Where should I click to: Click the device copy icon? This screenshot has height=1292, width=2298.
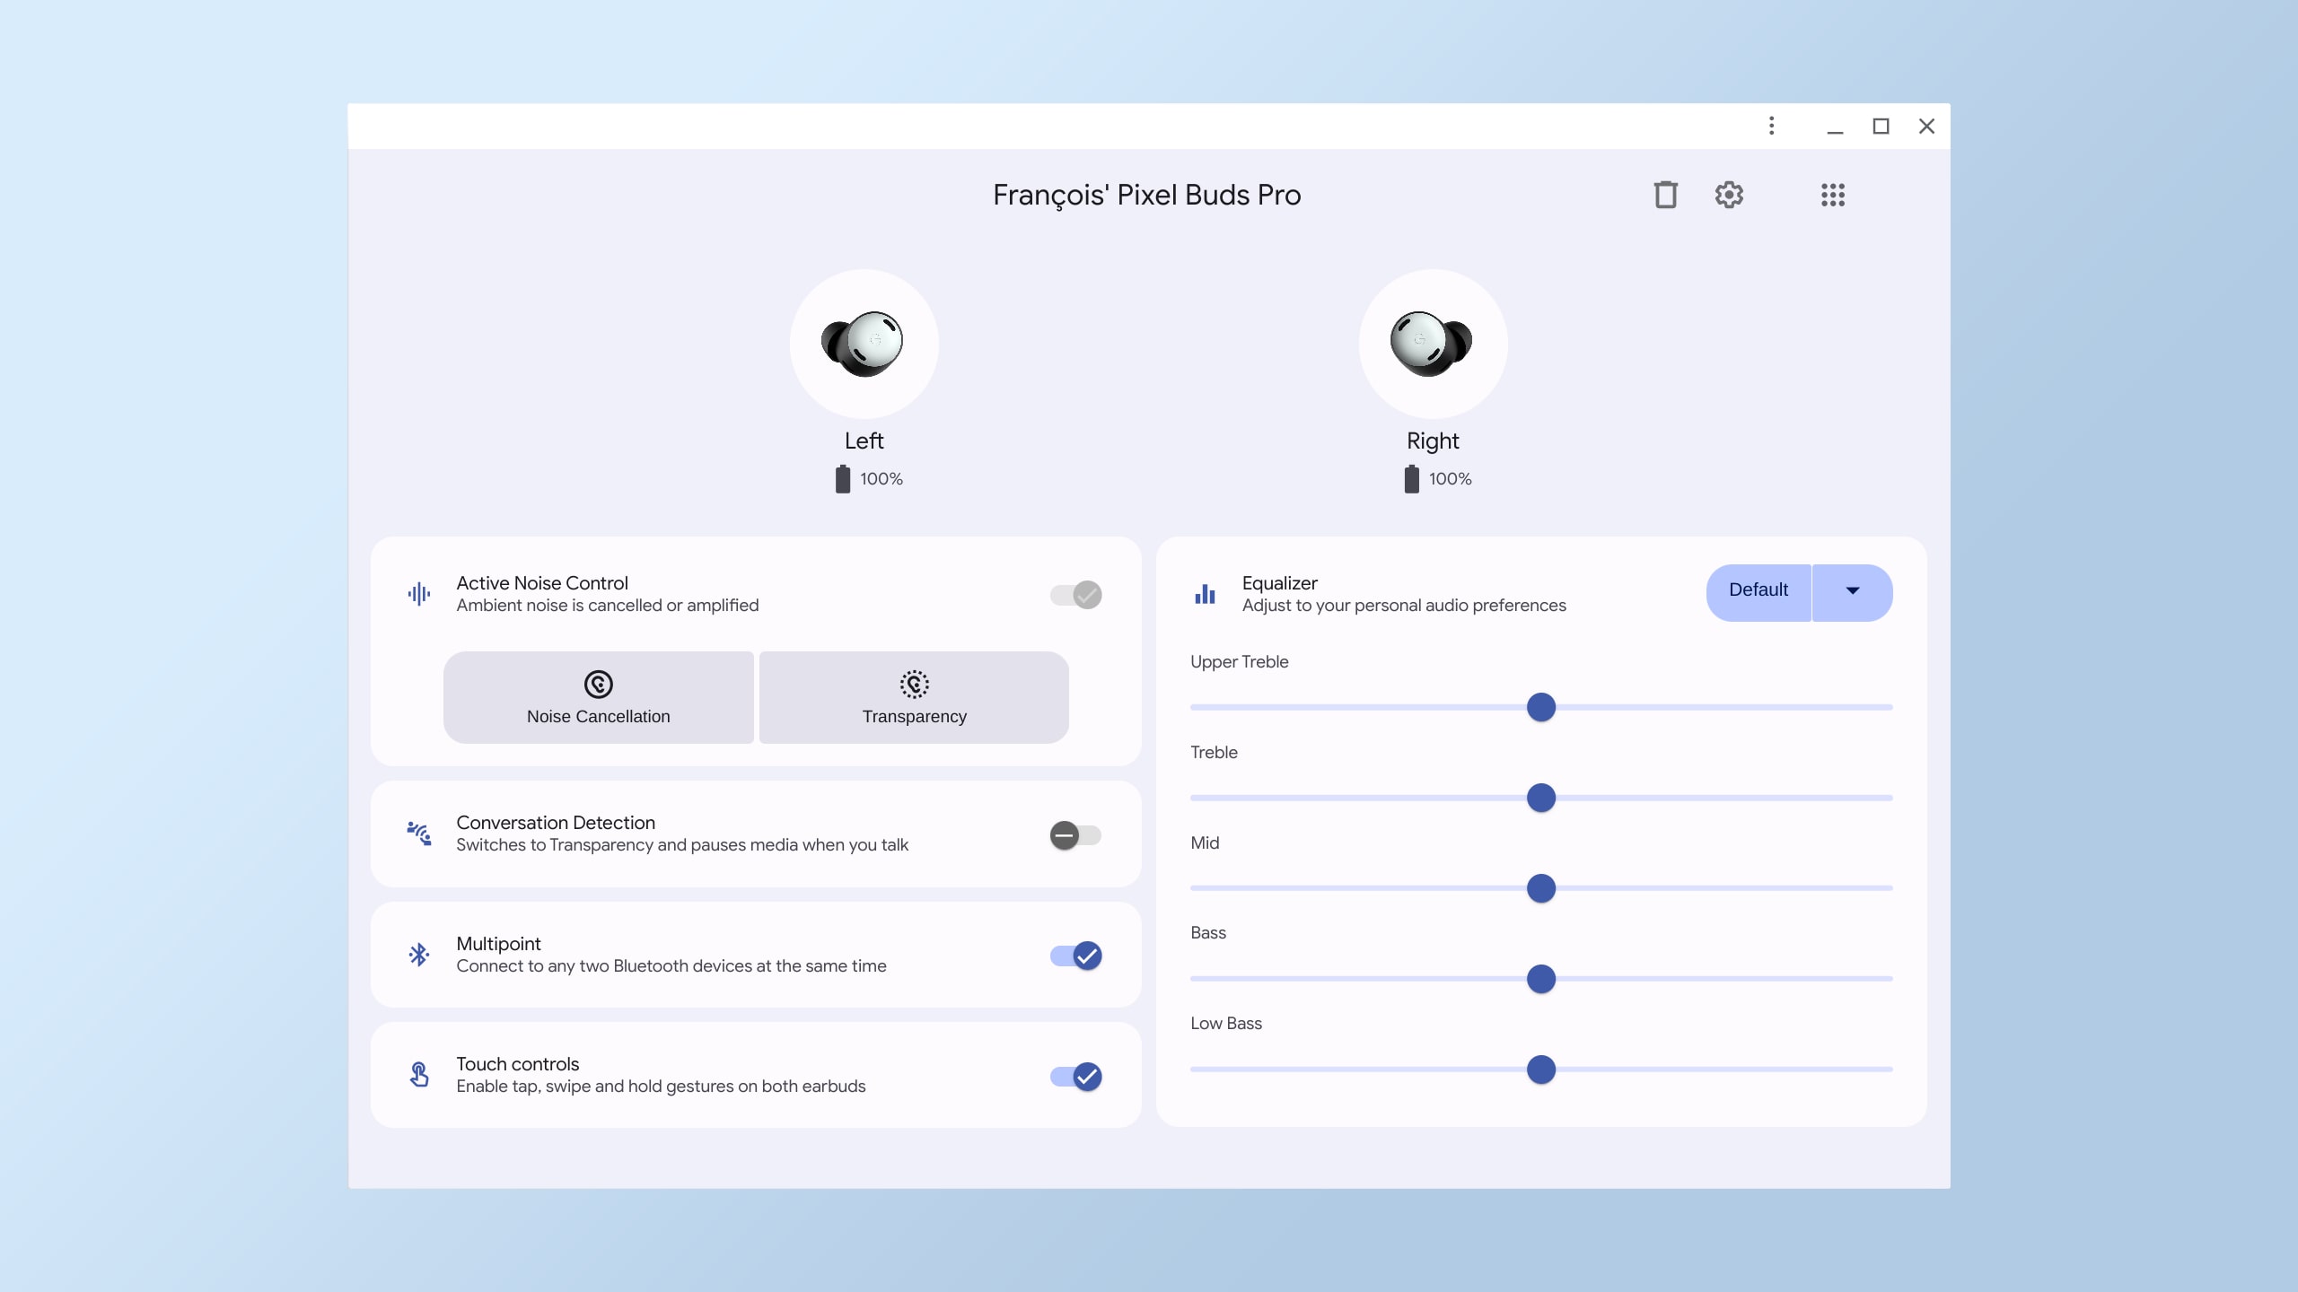click(x=1663, y=194)
